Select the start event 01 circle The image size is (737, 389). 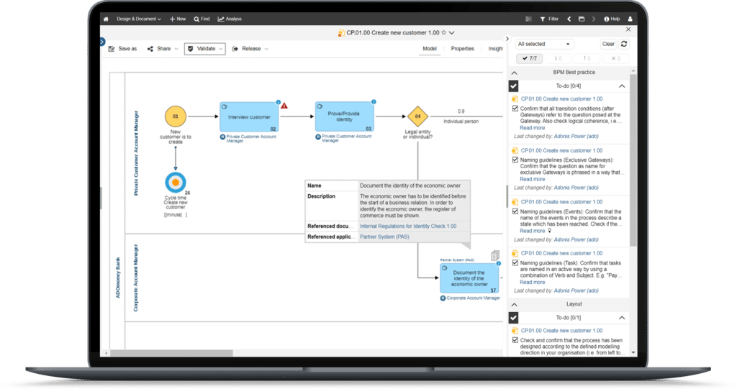pos(175,116)
